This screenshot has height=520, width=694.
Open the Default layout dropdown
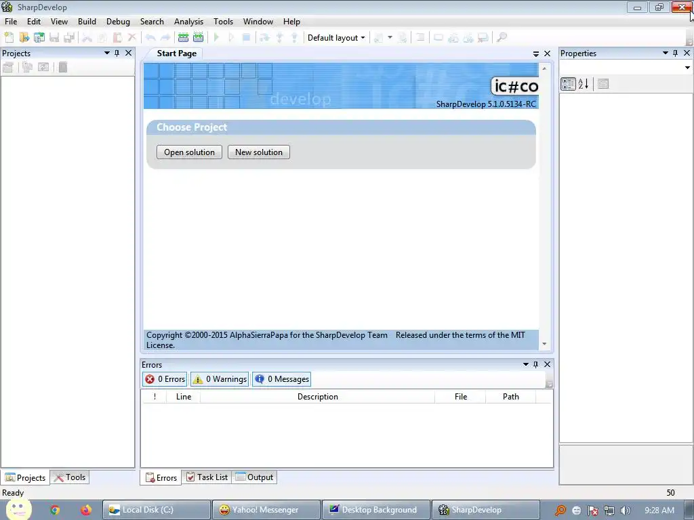(x=336, y=38)
